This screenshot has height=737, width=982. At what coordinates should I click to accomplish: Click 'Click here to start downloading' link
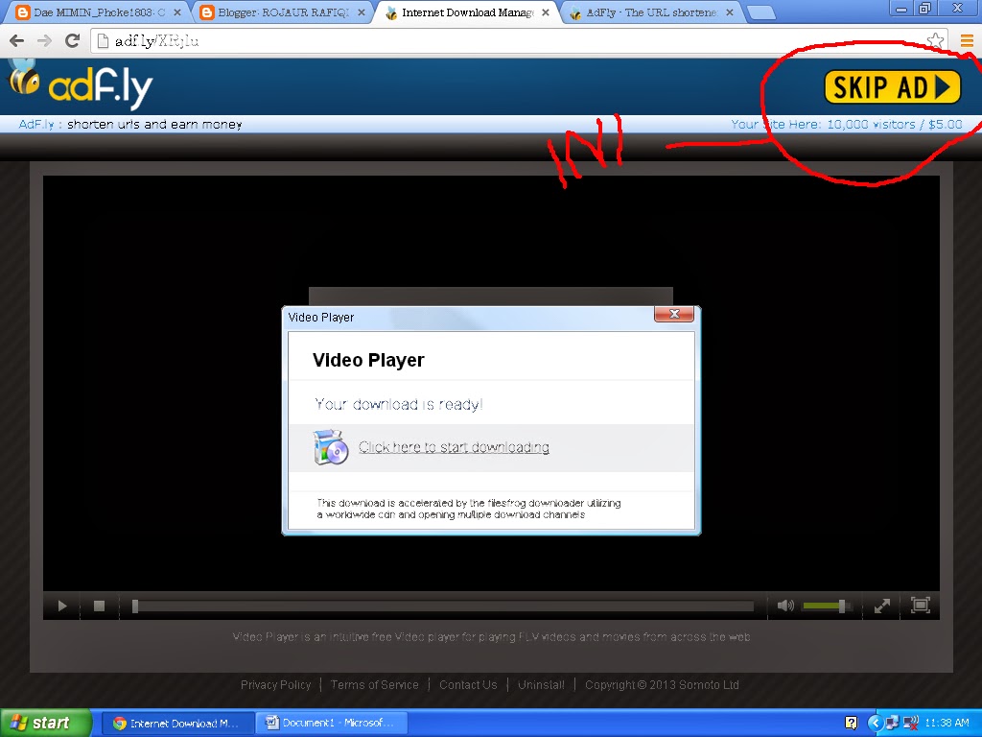454,447
